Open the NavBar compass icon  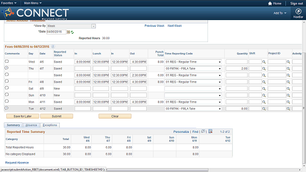pos(298,11)
